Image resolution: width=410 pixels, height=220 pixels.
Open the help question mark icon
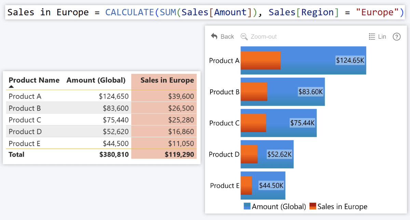click(x=397, y=36)
